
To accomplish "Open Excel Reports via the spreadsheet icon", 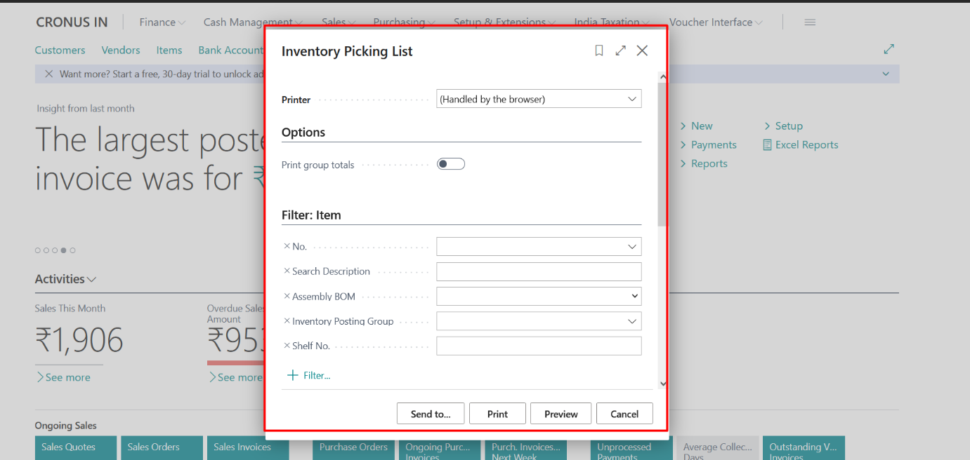I will [x=766, y=144].
